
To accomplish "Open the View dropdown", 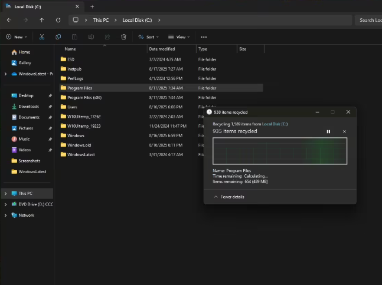I will pyautogui.click(x=179, y=37).
